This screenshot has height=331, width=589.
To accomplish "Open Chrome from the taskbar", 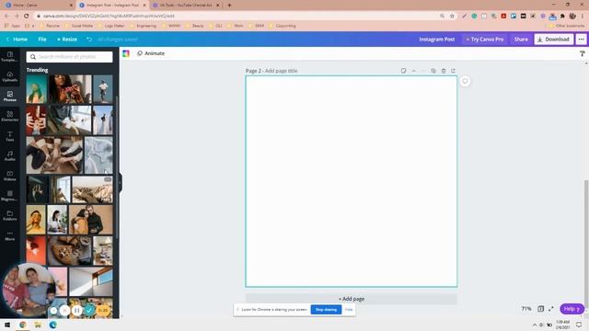I will (x=23, y=325).
